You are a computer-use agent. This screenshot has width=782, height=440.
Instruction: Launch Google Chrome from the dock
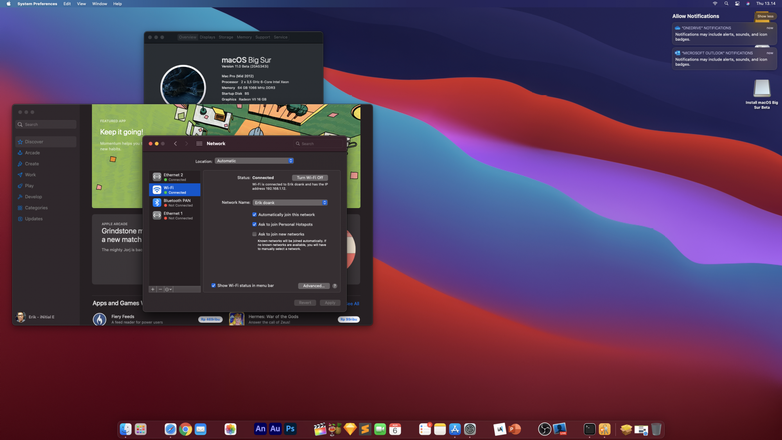coord(186,429)
